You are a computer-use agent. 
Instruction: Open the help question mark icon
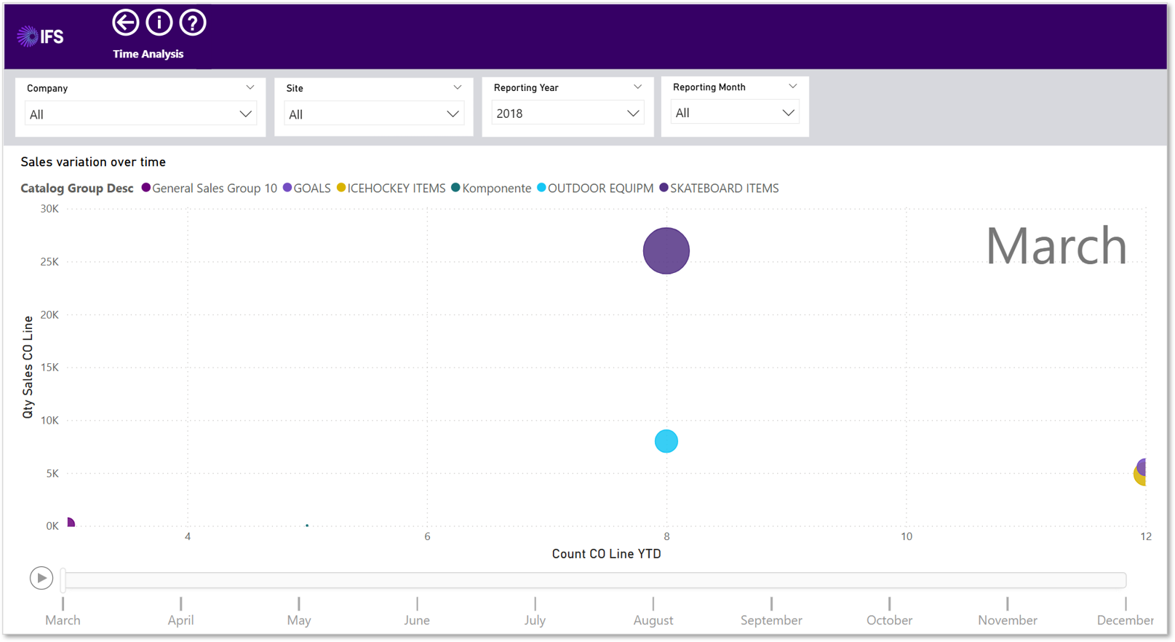click(x=193, y=23)
